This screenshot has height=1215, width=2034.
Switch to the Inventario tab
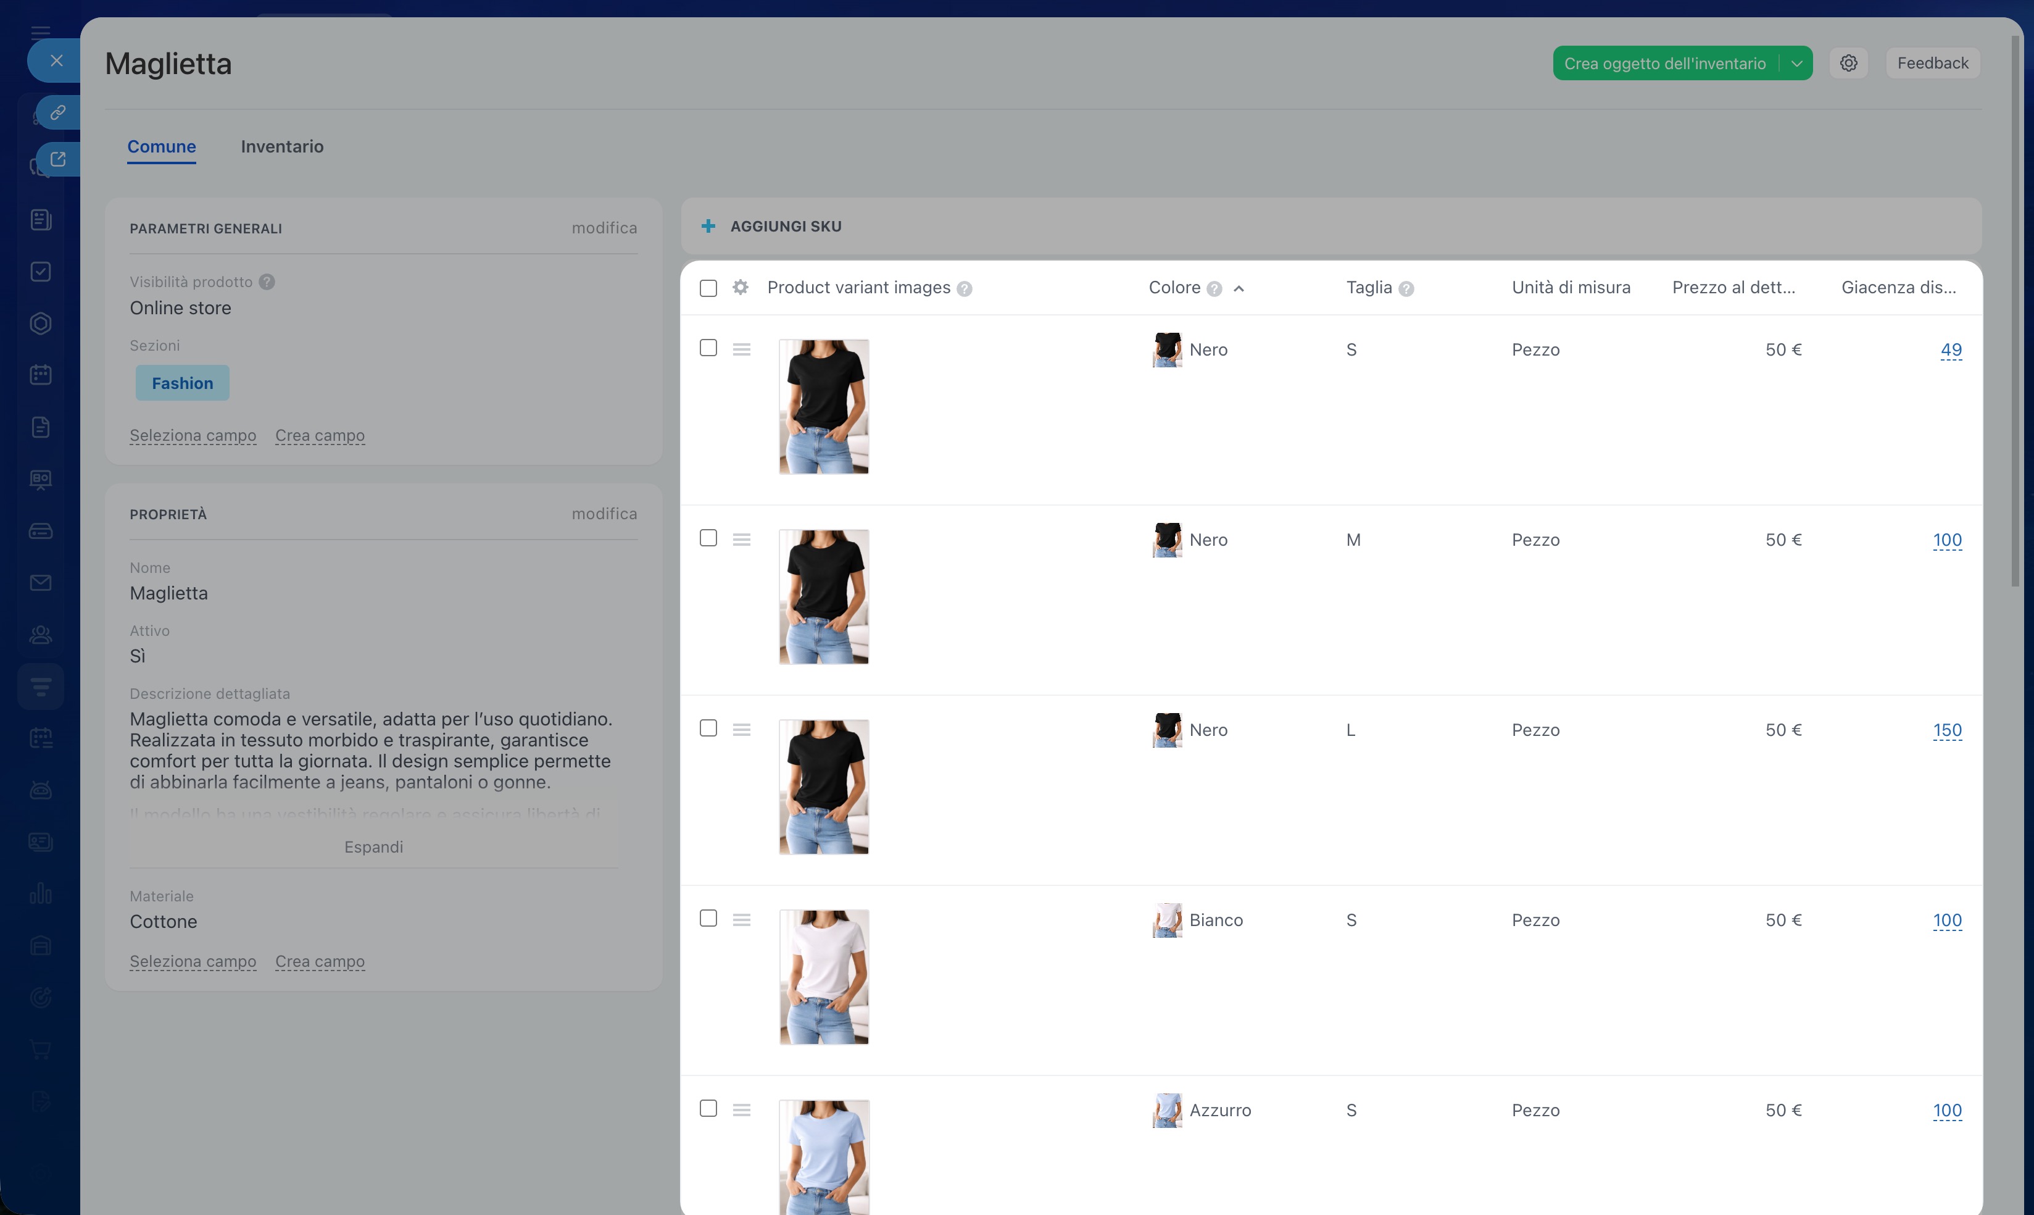(281, 146)
